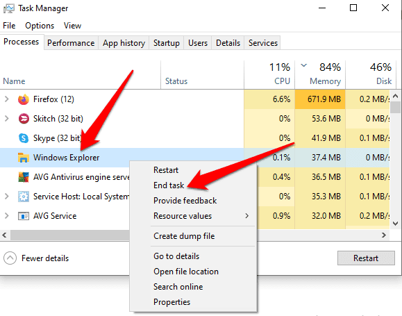This screenshot has width=402, height=316.
Task: Choose Search online
Action: tap(178, 287)
